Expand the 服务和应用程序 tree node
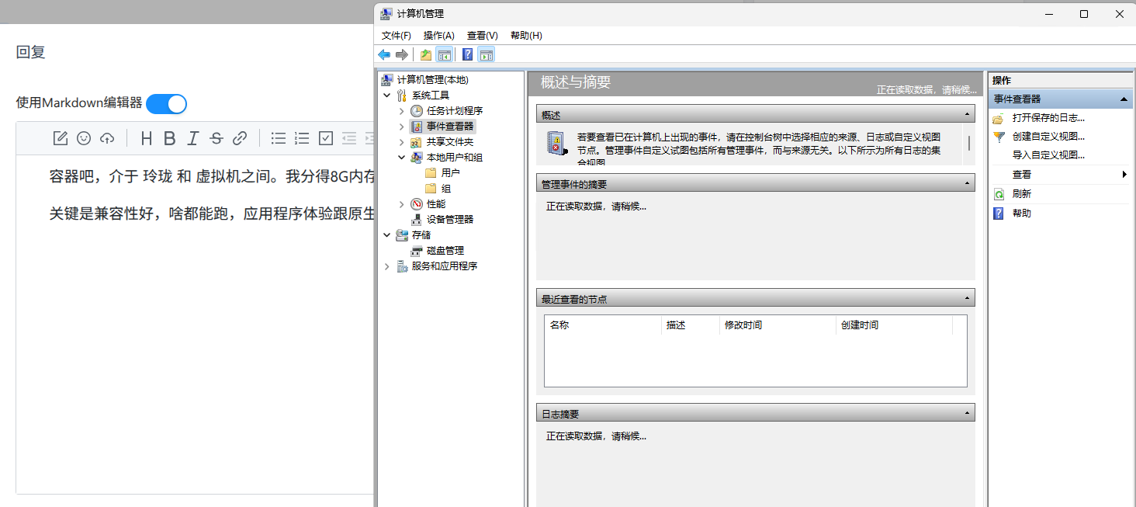1136x507 pixels. 387,266
